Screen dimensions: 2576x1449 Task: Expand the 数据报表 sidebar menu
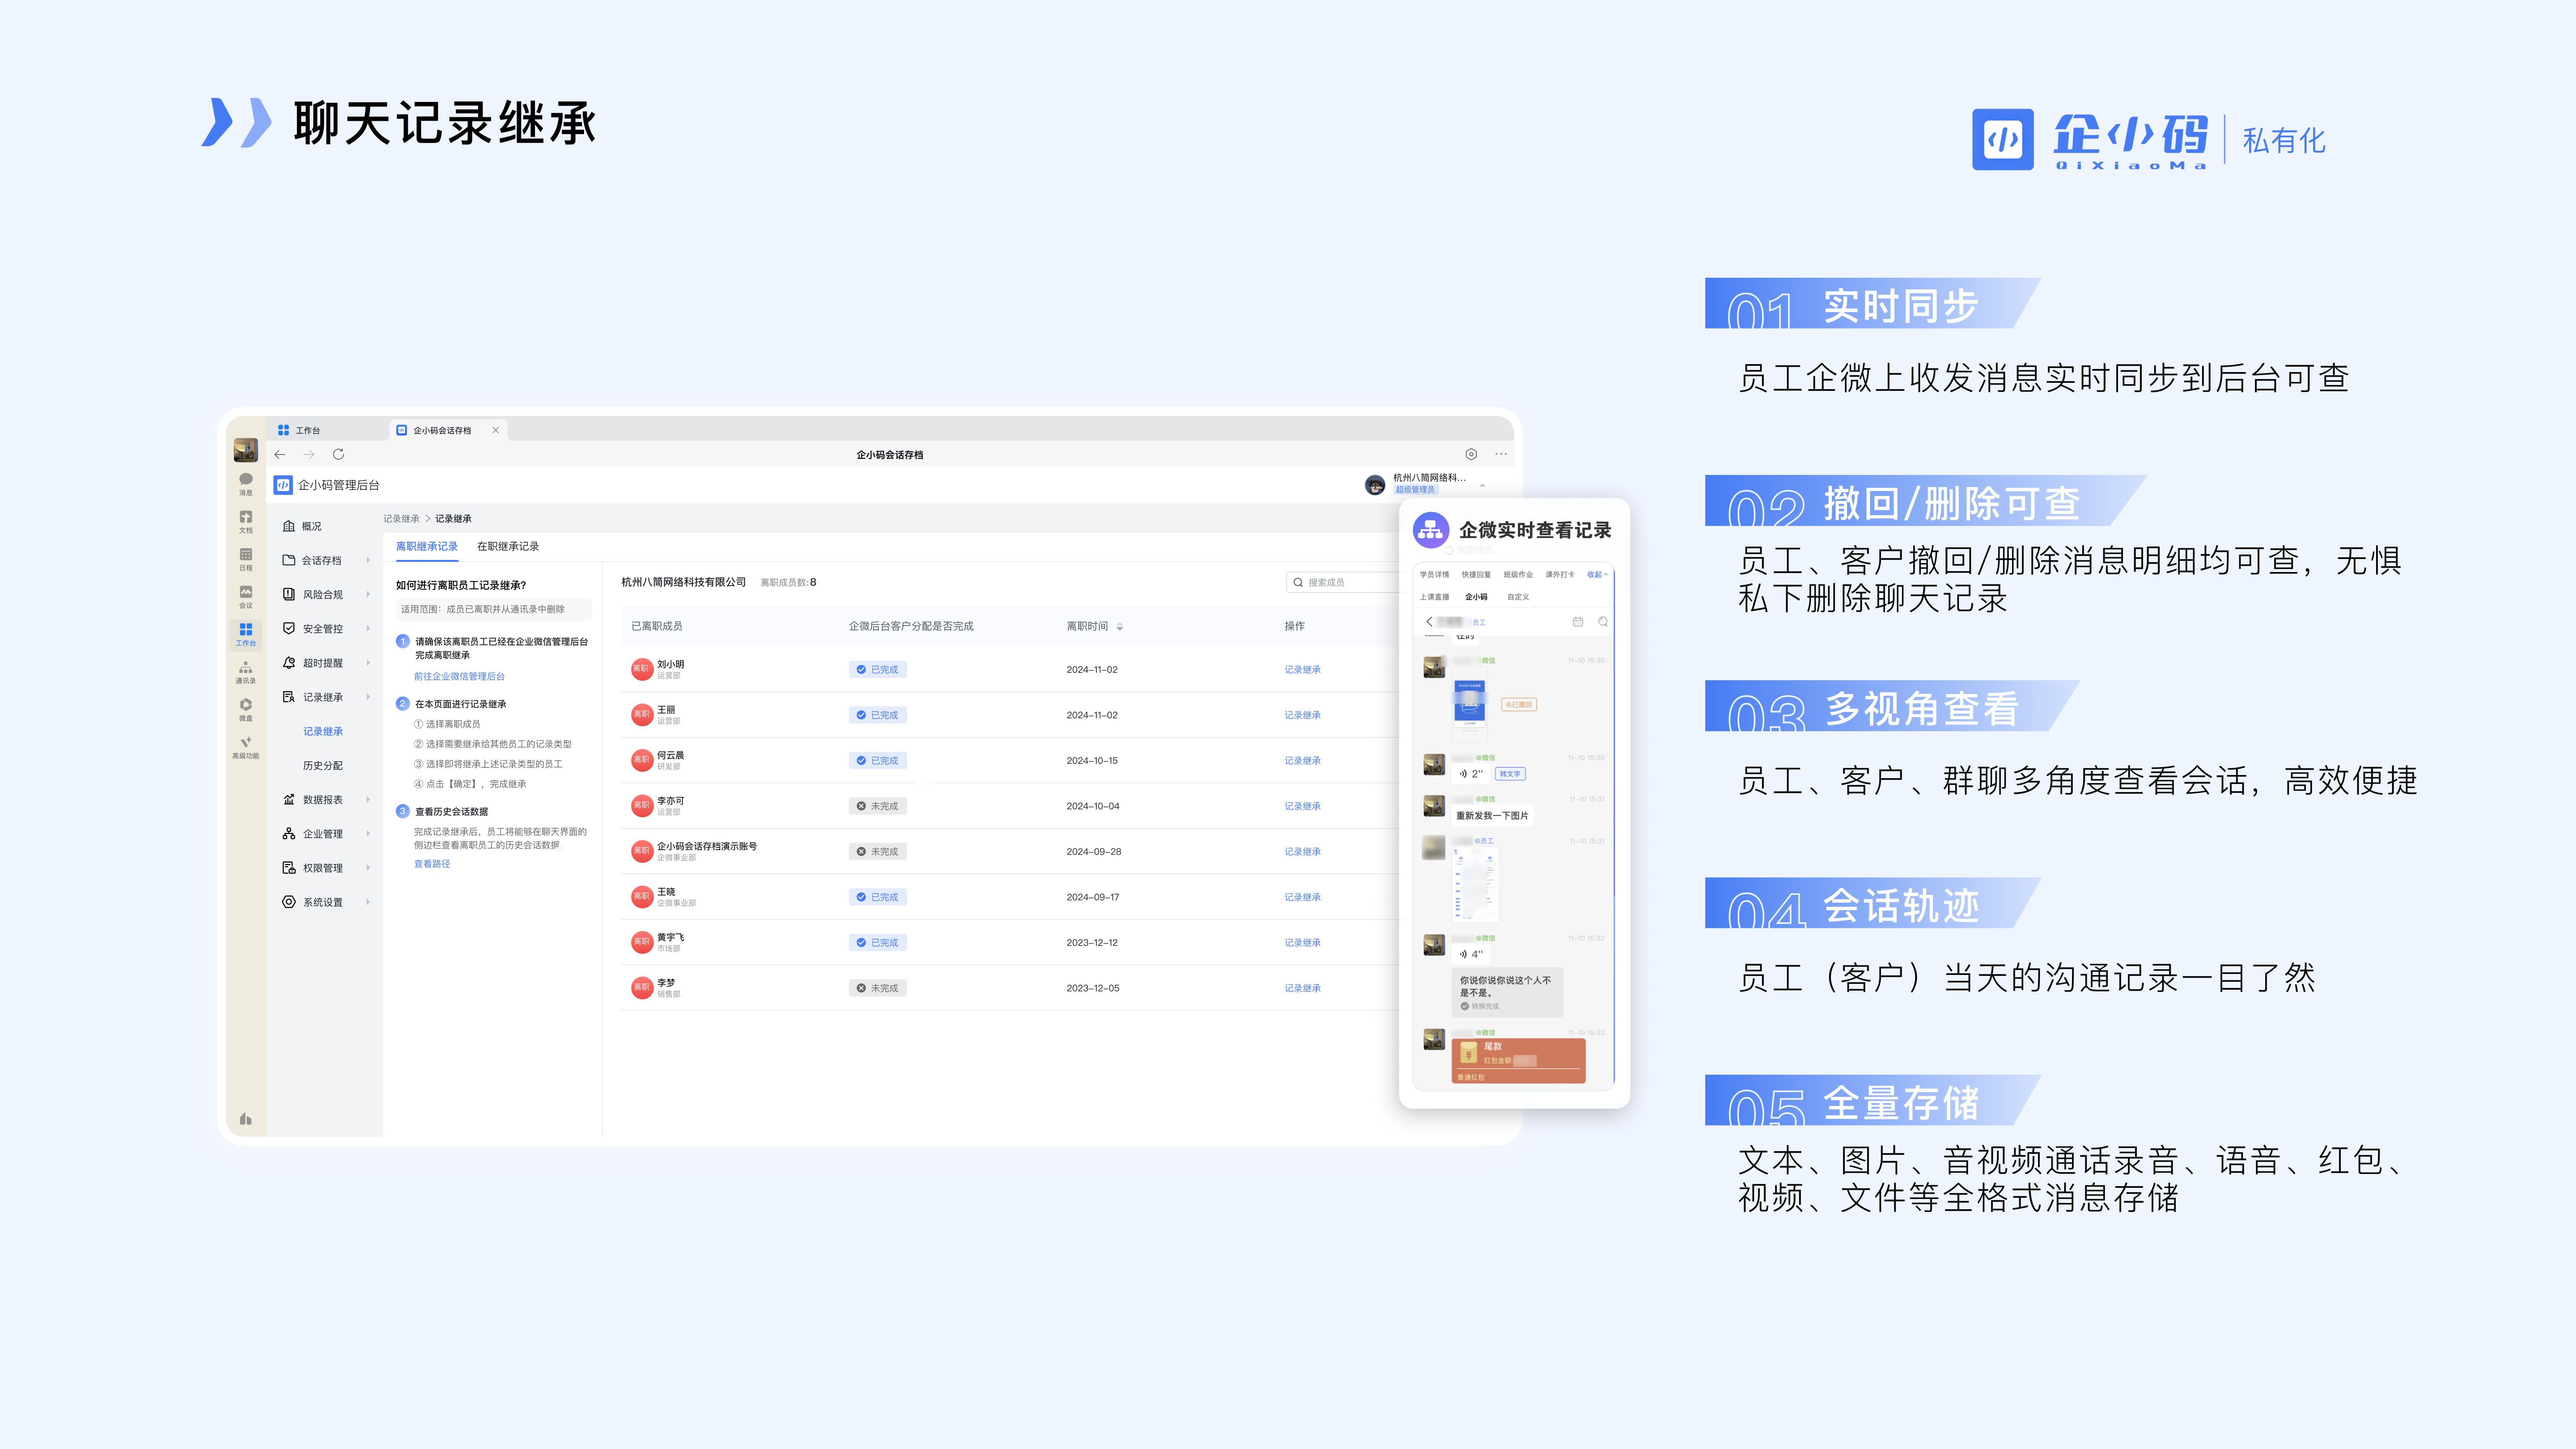coord(326,799)
